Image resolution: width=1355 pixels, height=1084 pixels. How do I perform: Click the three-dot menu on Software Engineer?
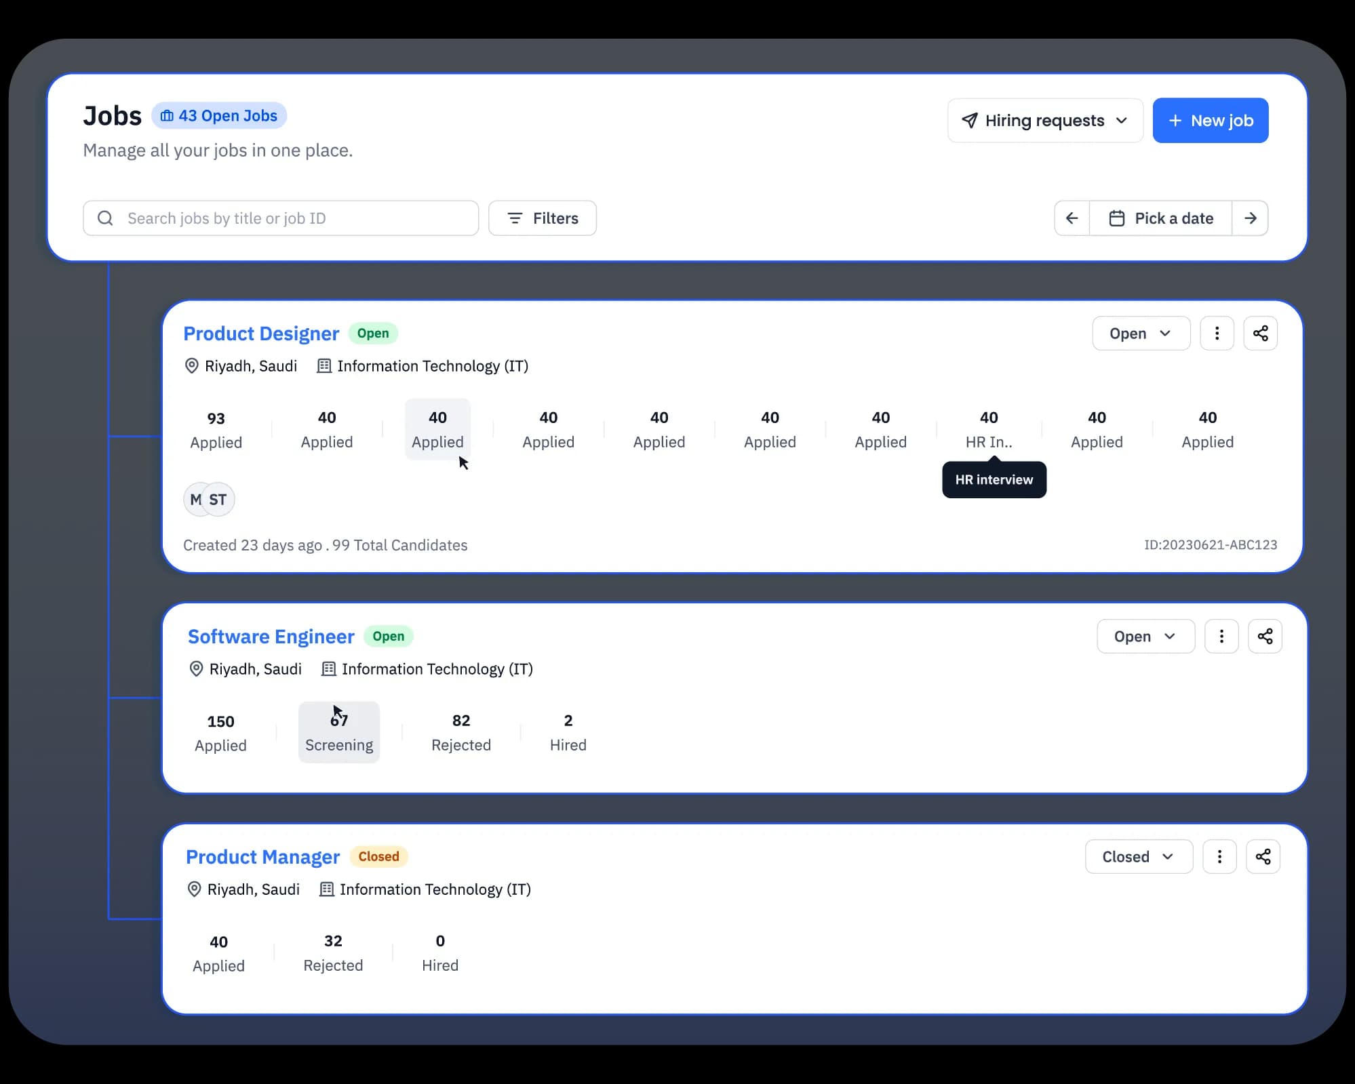(1221, 636)
